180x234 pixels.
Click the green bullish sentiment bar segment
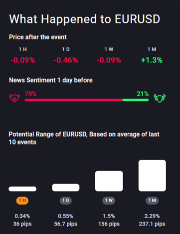(x=136, y=100)
